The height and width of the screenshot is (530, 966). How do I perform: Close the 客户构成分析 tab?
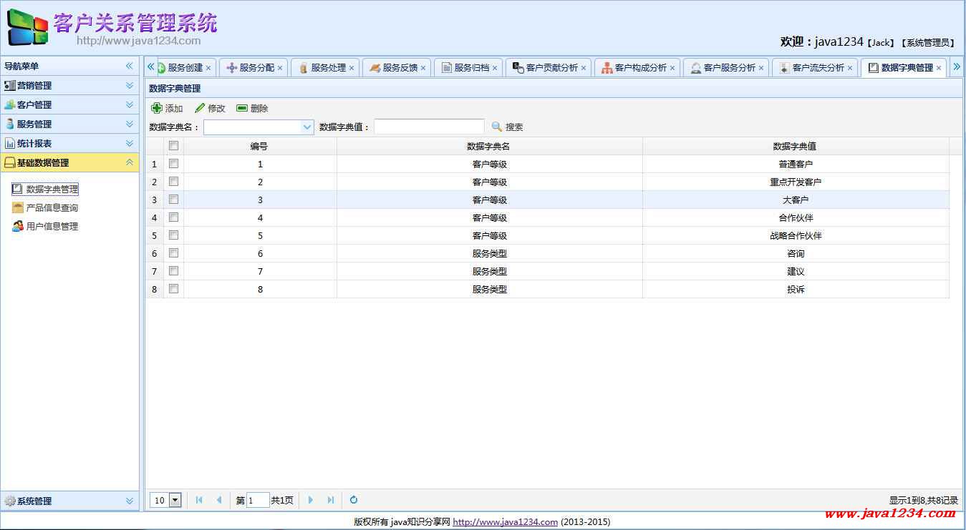pyautogui.click(x=672, y=68)
